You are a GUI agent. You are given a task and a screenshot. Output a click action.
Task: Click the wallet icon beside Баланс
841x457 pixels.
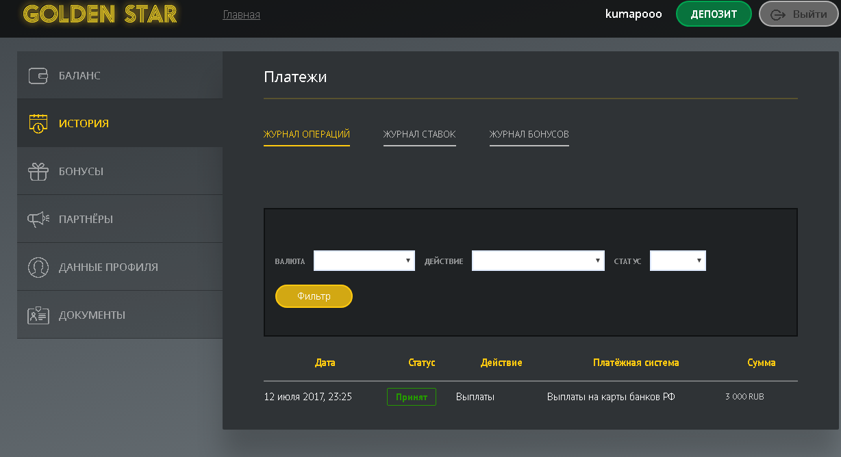pyautogui.click(x=38, y=76)
